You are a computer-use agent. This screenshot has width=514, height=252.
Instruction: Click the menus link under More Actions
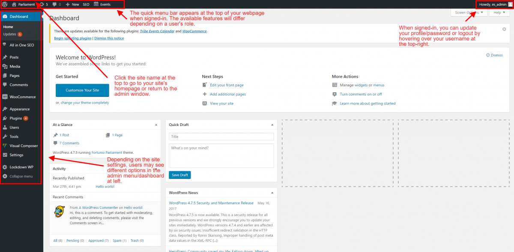click(379, 85)
